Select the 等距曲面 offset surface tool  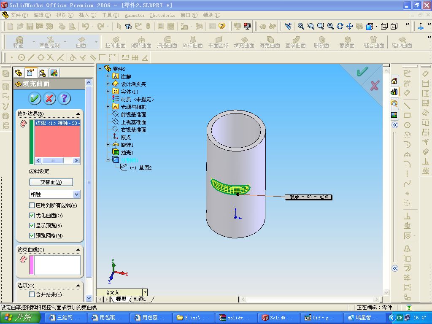[270, 42]
